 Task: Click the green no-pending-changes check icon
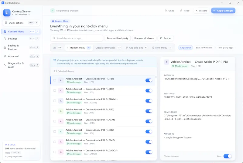[x=53, y=11]
